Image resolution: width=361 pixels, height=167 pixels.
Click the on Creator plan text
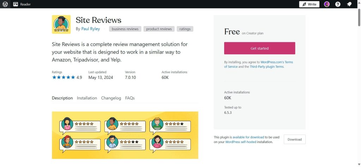[x=252, y=33]
